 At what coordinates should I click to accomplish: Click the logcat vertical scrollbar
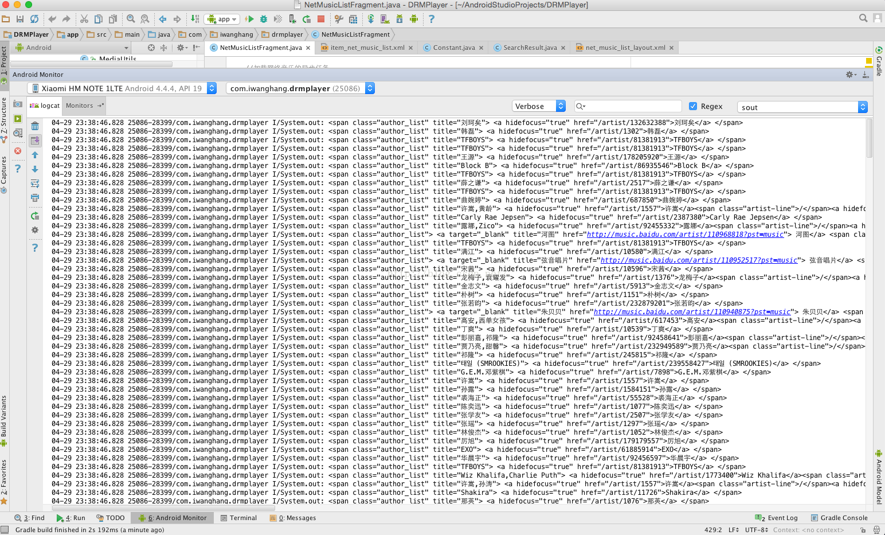pos(870,138)
